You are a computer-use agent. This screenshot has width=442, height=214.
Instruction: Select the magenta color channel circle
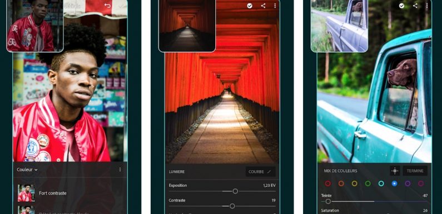click(421, 183)
